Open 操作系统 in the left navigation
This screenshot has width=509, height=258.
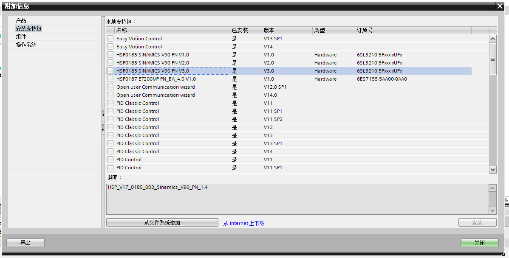26,45
